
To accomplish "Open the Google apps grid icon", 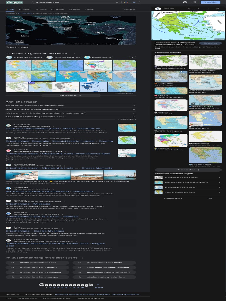I will pos(194,2).
